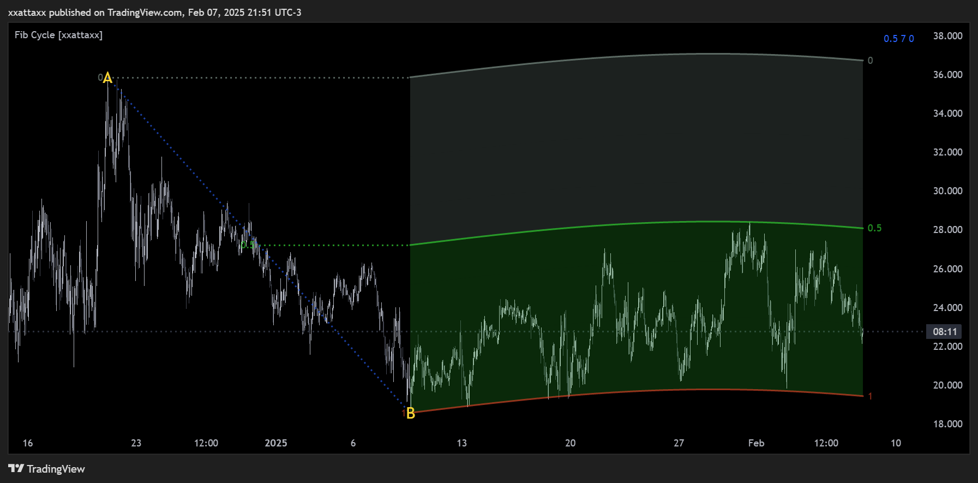Click the 13 date label on time axis
Screen dimensions: 978x483
tap(462, 443)
